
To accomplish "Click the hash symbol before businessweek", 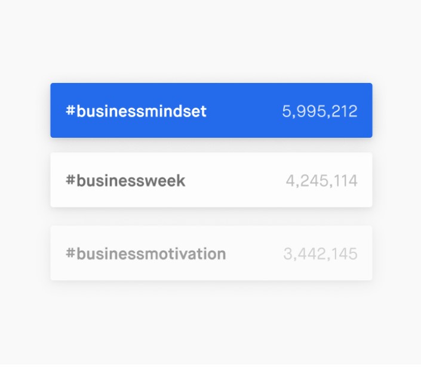I will [70, 181].
